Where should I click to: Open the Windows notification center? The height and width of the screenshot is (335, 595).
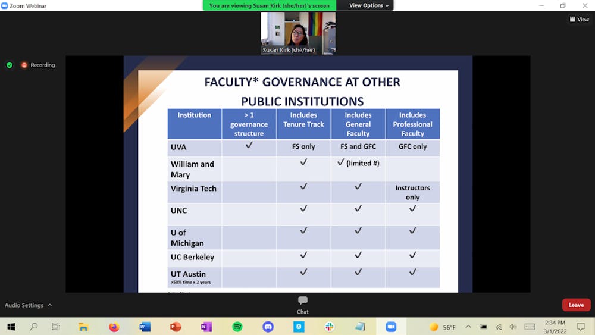(x=581, y=327)
